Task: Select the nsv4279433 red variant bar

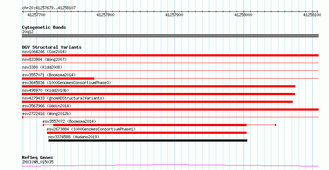Action: [157, 102]
